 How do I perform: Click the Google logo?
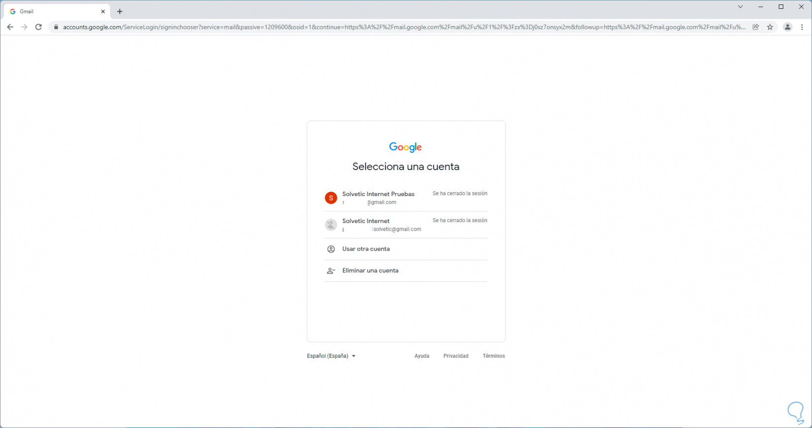(406, 147)
